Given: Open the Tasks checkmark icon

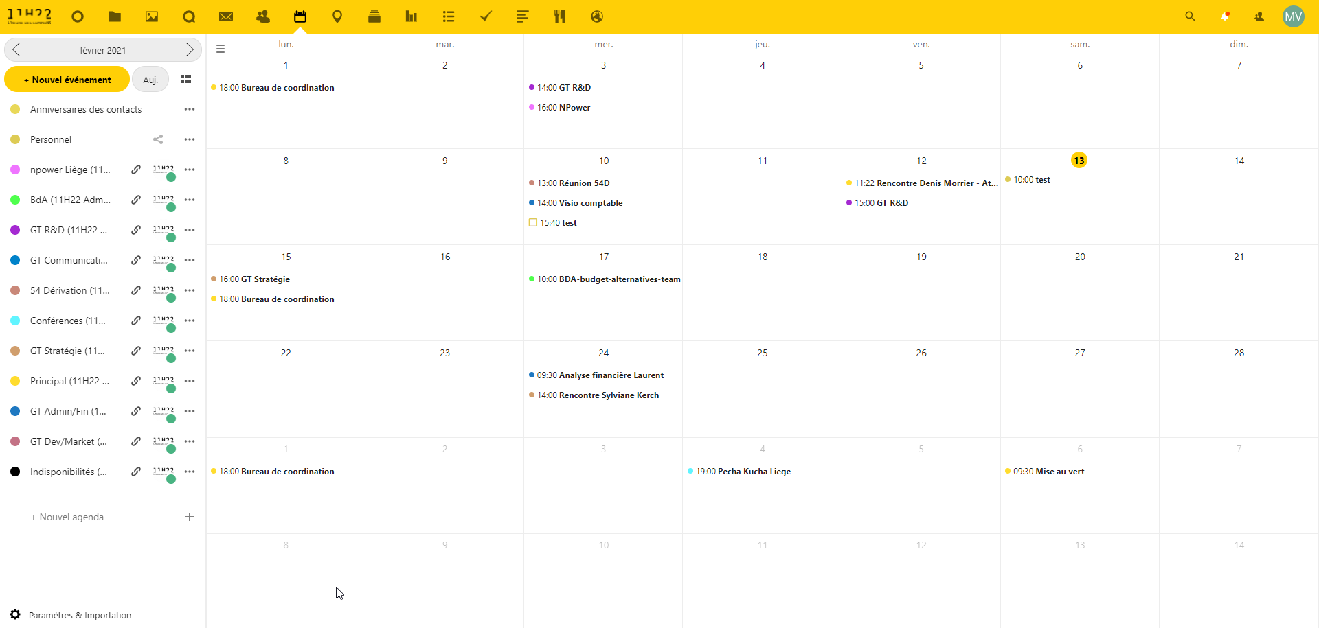Looking at the screenshot, I should 486,16.
